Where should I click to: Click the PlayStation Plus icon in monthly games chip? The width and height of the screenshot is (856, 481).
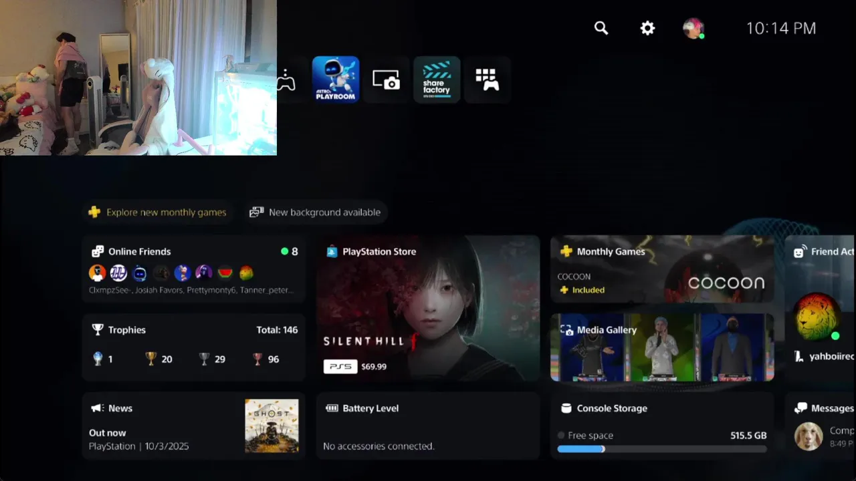click(x=94, y=212)
